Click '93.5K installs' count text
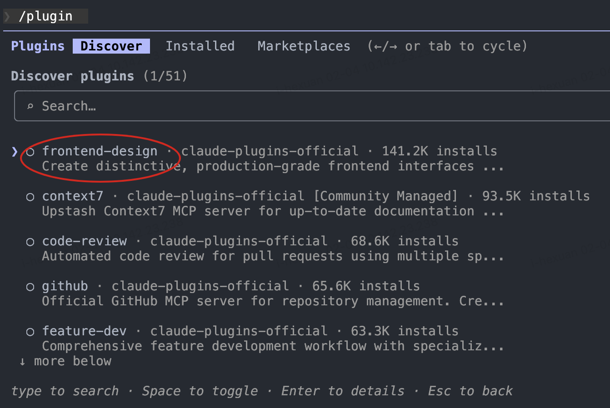610x408 pixels. point(536,196)
